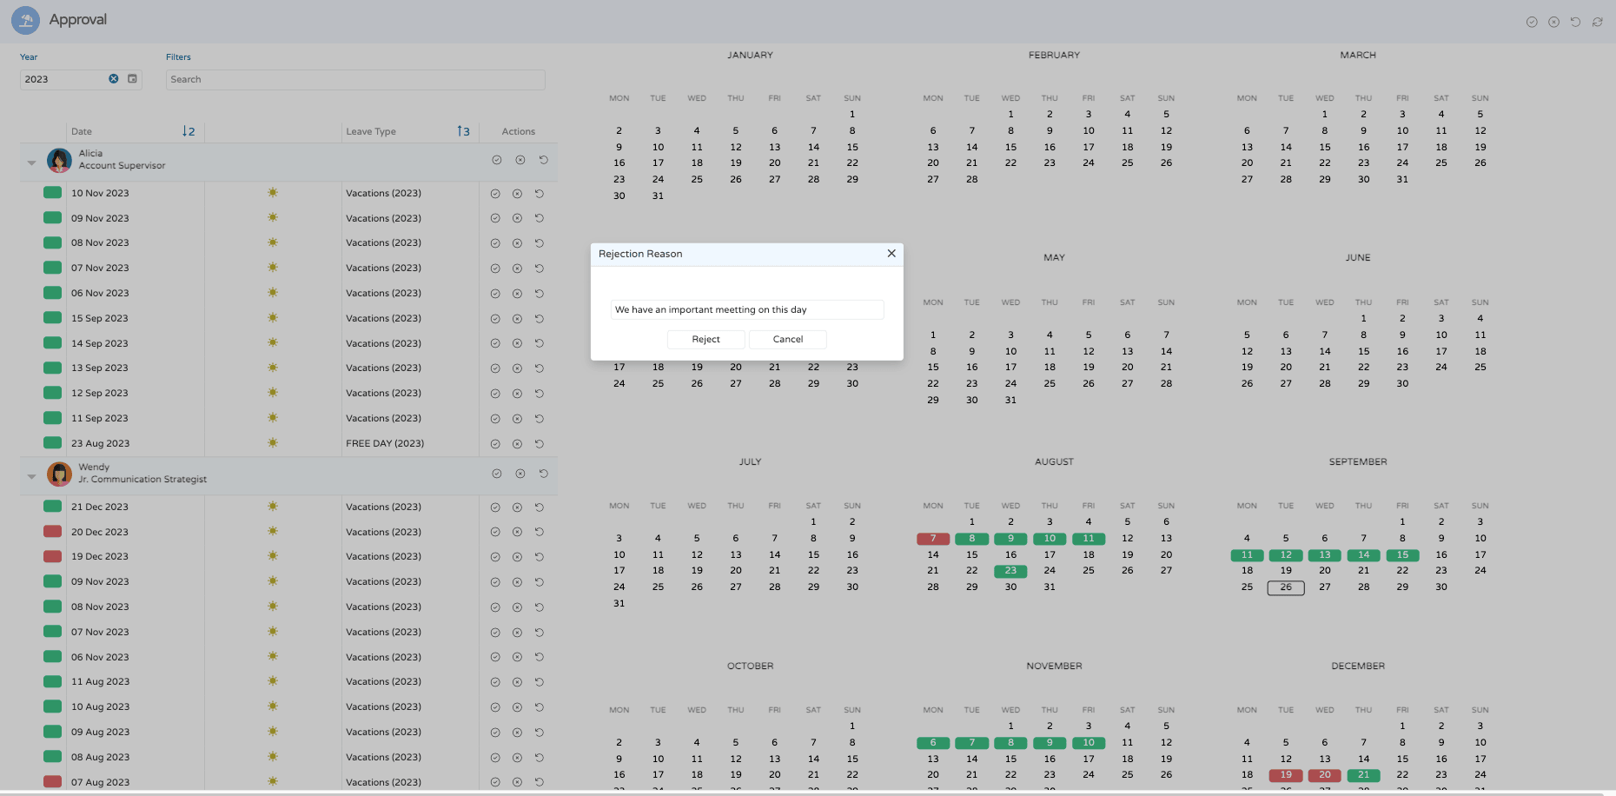Click the Filters search box
The height and width of the screenshot is (796, 1616).
point(355,80)
